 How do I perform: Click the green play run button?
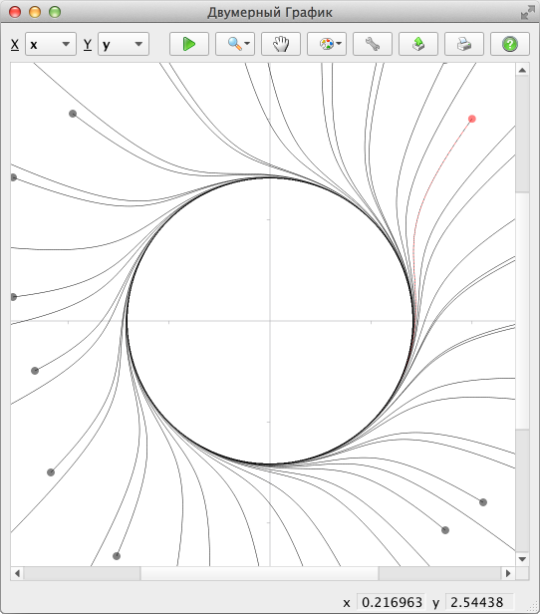189,44
